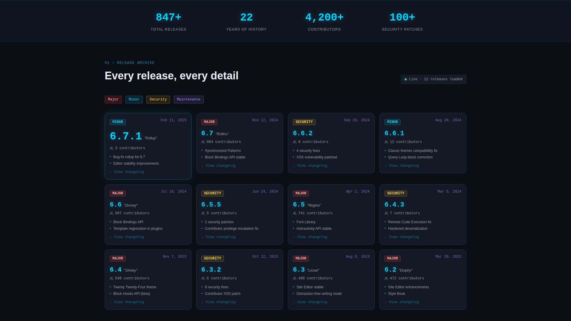This screenshot has height=321, width=571.
Task: Click the contributors icon on the 6.7.1 Rollup card
Action: (112, 148)
